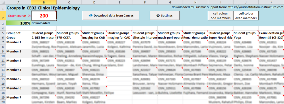Click the Download data from Canvas button
This screenshot has width=284, height=104.
pyautogui.click(x=111, y=16)
